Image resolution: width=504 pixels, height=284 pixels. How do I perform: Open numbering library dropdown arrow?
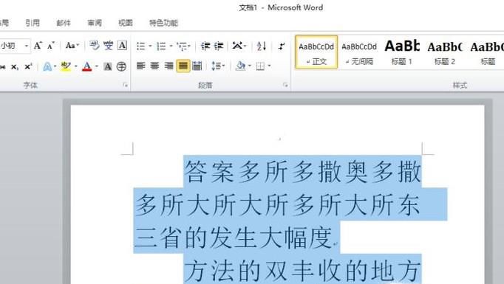tap(171, 46)
